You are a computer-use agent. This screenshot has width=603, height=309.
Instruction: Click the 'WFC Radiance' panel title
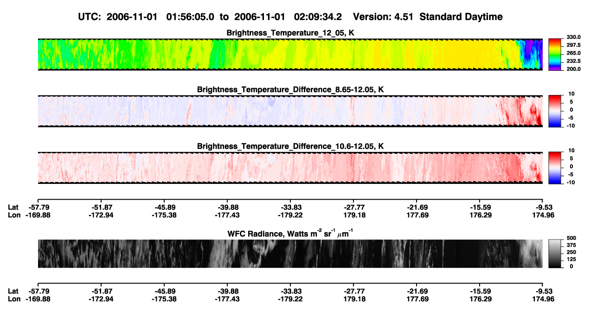[291, 233]
